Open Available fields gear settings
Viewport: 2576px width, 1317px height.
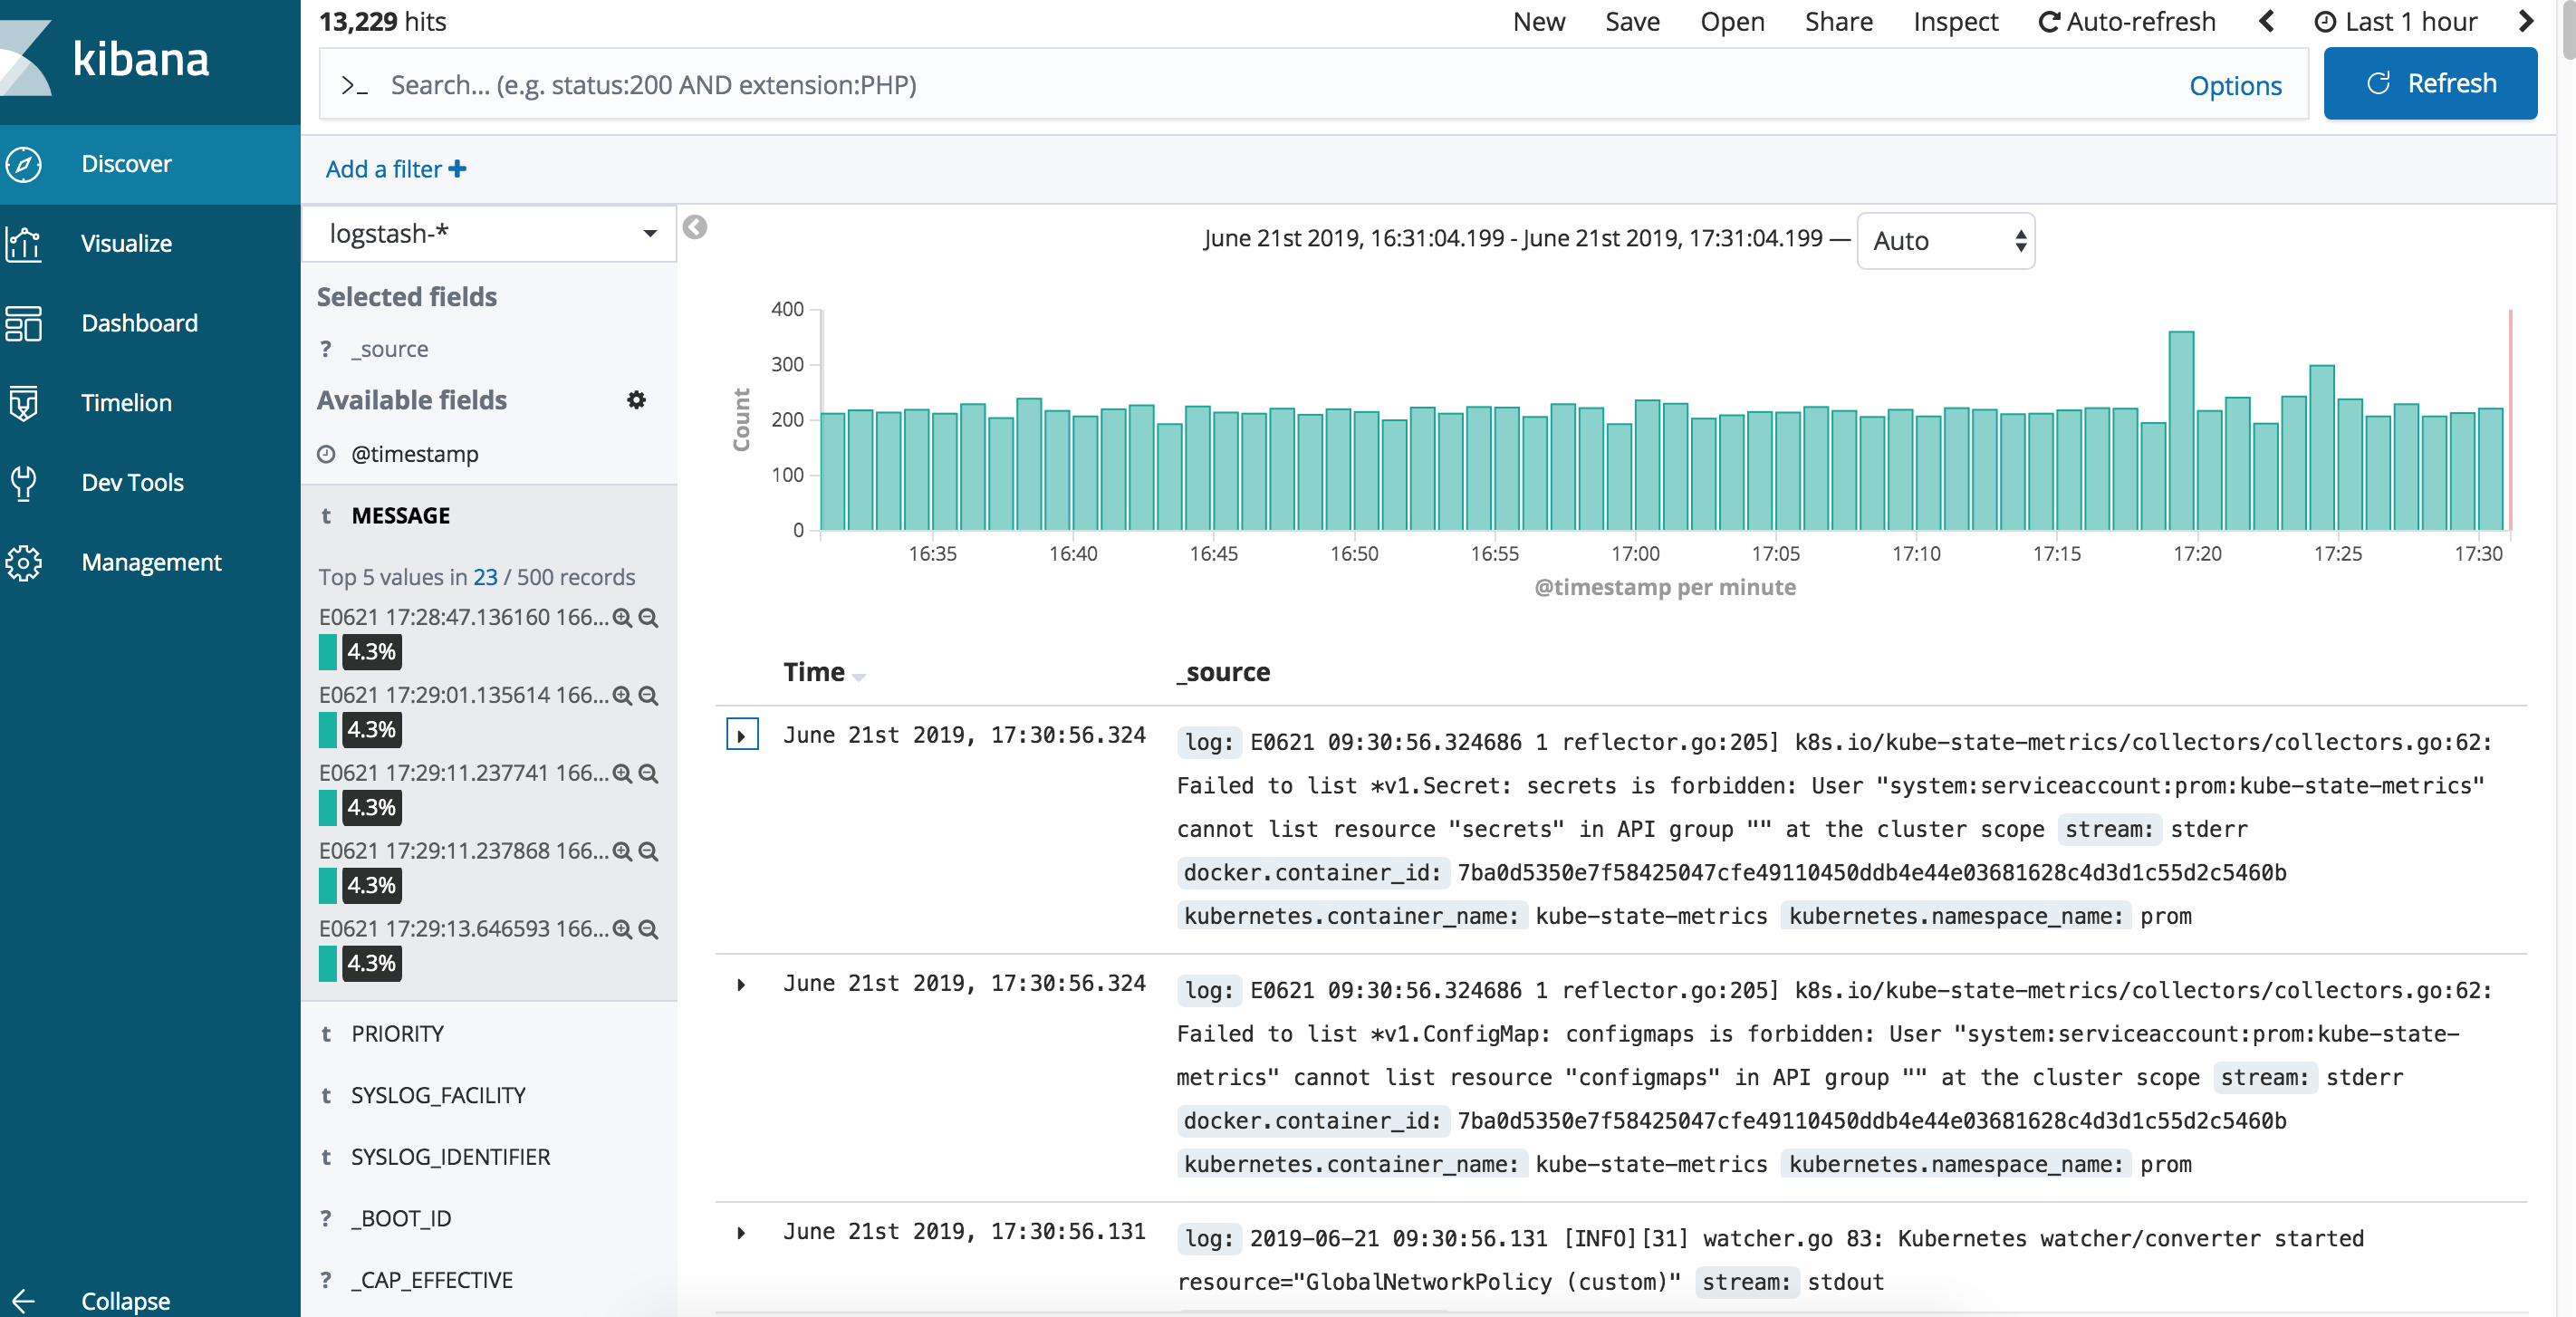pos(636,400)
